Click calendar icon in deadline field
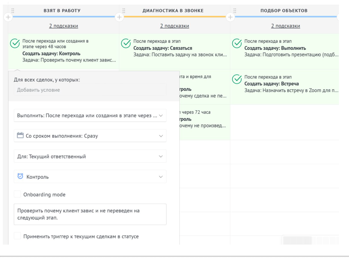The width and height of the screenshot is (349, 258). pyautogui.click(x=20, y=136)
